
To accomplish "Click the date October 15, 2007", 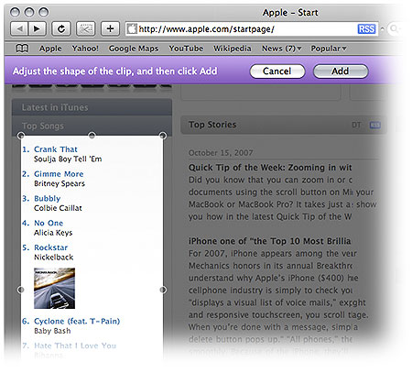I will tap(221, 153).
